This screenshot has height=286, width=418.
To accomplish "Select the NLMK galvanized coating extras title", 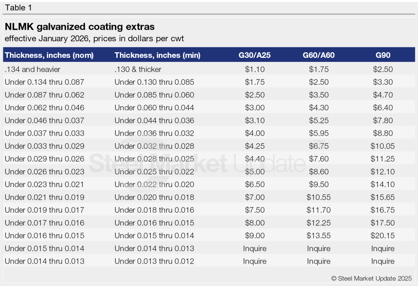I will (x=80, y=27).
